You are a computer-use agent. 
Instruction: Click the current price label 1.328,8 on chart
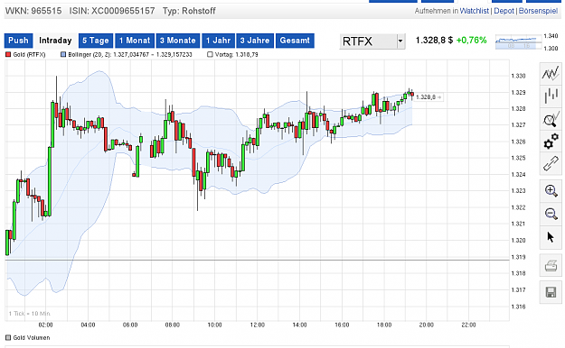(x=428, y=97)
